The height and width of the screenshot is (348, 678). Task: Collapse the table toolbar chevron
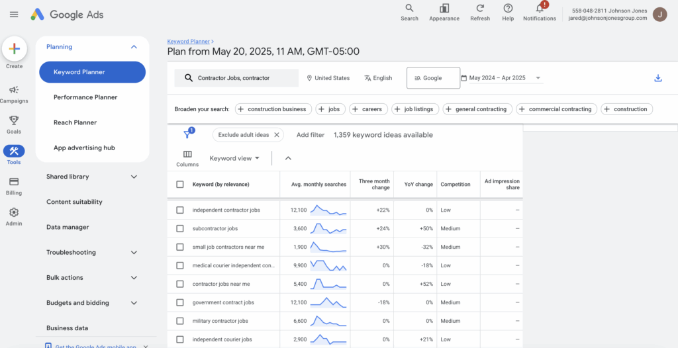[x=289, y=158]
